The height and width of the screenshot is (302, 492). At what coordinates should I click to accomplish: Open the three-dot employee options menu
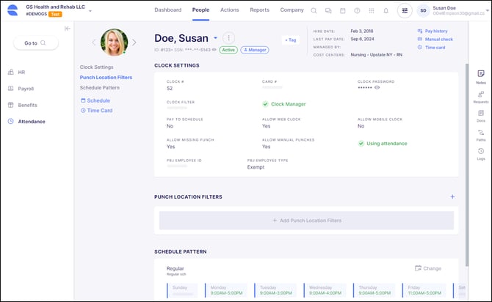pos(228,38)
